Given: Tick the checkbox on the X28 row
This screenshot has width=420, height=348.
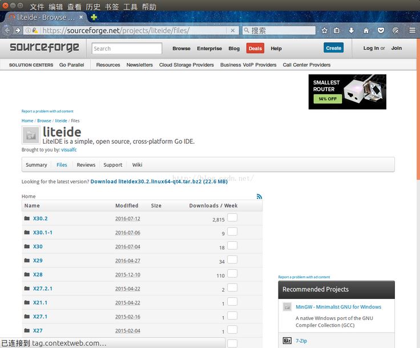Looking at the screenshot, I should 232,273.
